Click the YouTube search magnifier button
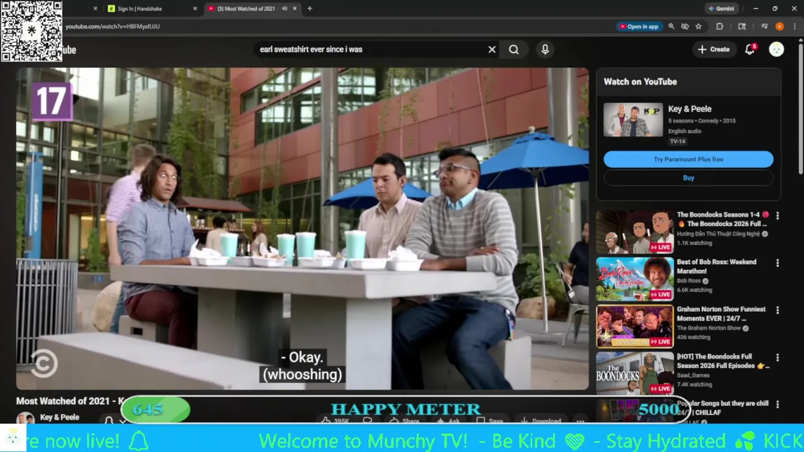The width and height of the screenshot is (804, 452). (x=514, y=50)
